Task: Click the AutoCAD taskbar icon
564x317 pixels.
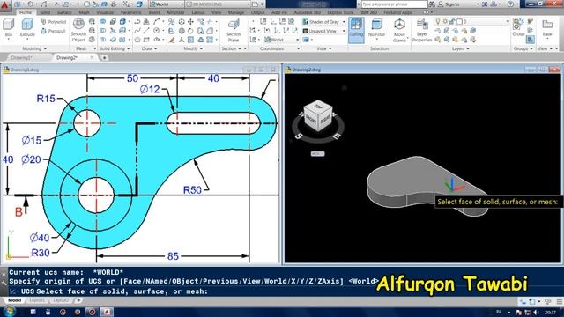Action: (107, 312)
